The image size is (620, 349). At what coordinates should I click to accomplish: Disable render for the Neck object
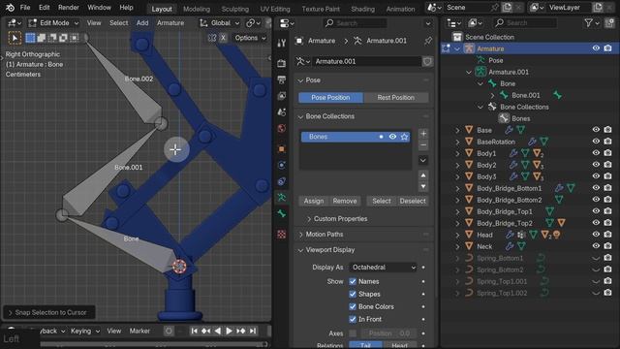(607, 246)
